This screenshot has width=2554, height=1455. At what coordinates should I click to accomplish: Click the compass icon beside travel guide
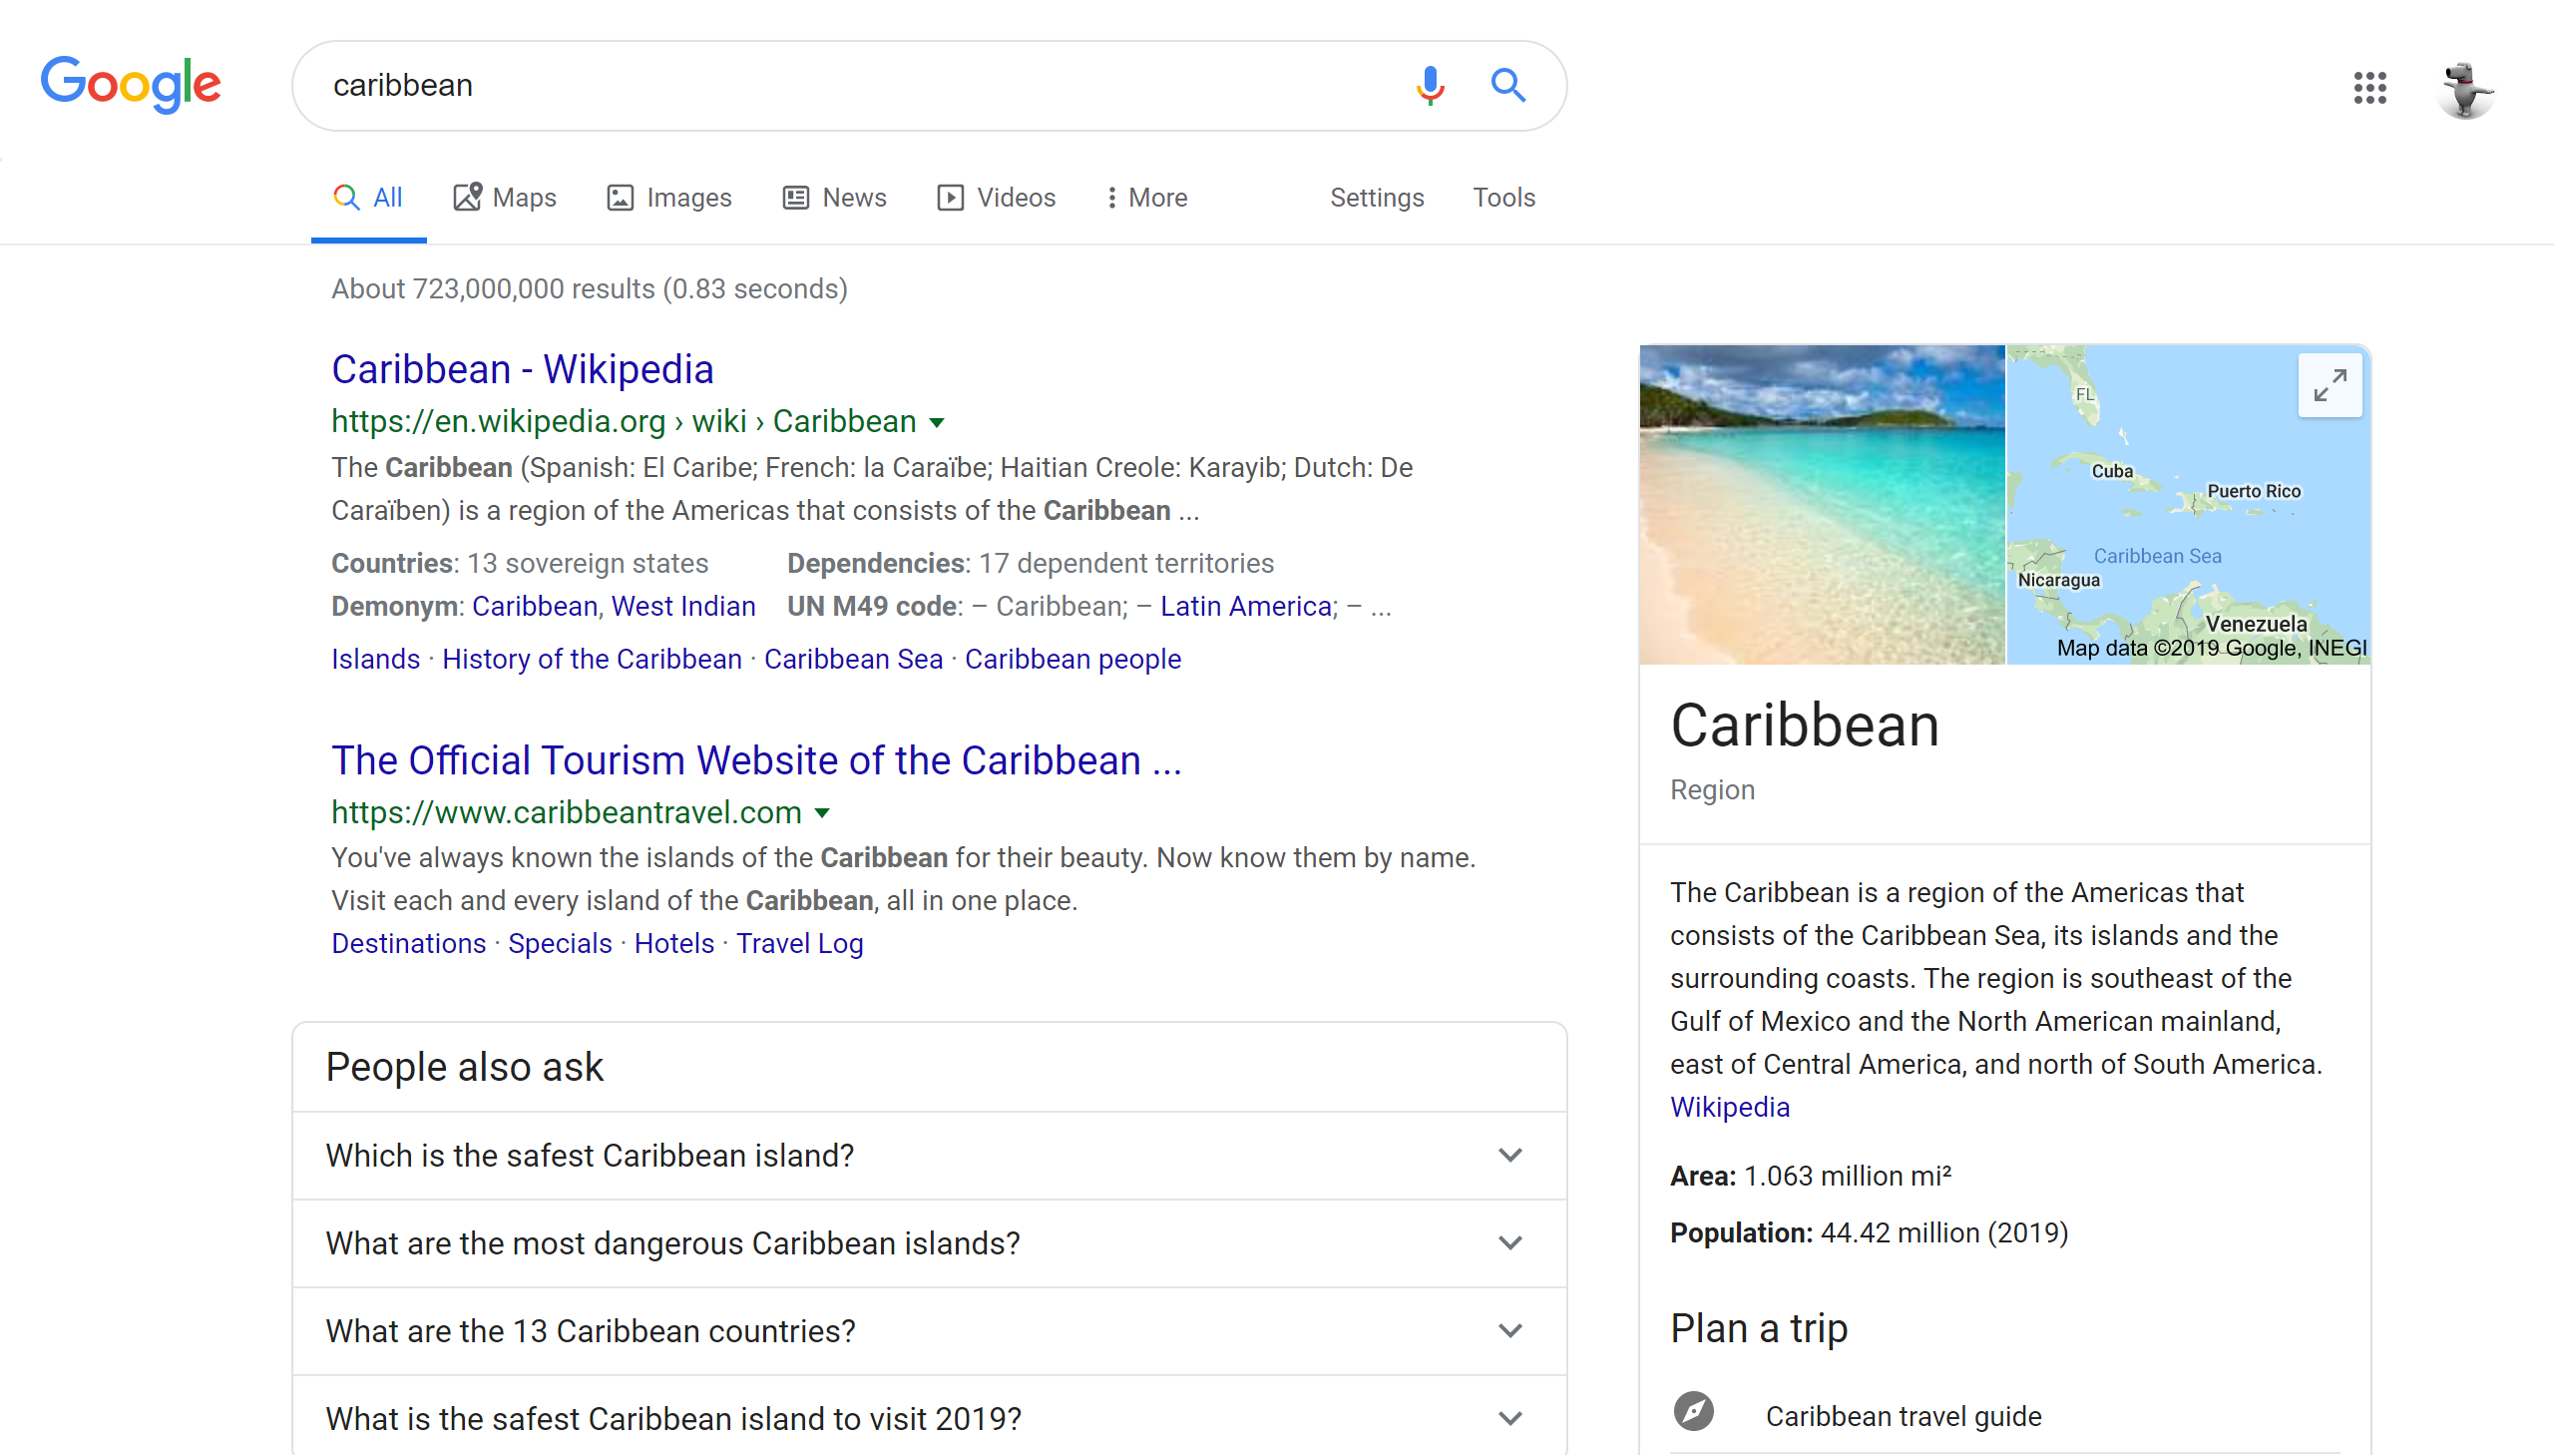tap(1693, 1412)
